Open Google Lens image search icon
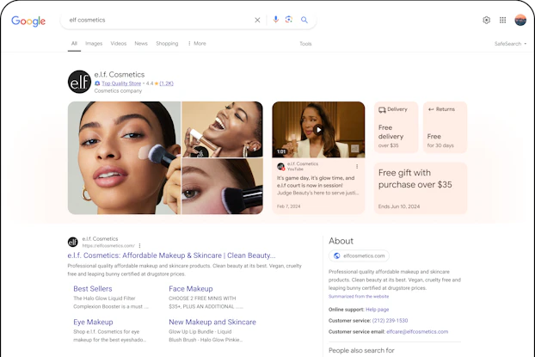Viewport: 535px width, 357px height. coord(289,20)
